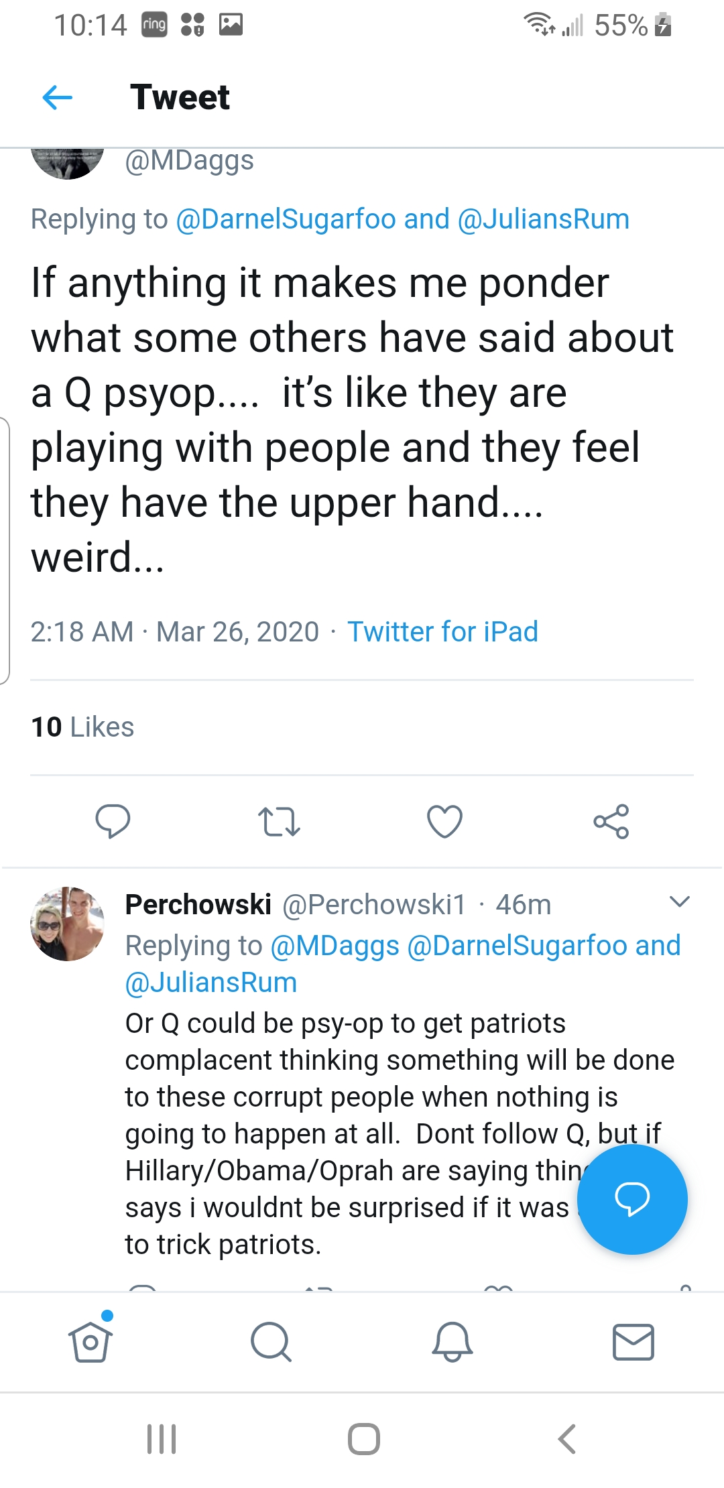Open the floating blue reply compose button
Viewport: 724px width, 1488px height.
631,1198
